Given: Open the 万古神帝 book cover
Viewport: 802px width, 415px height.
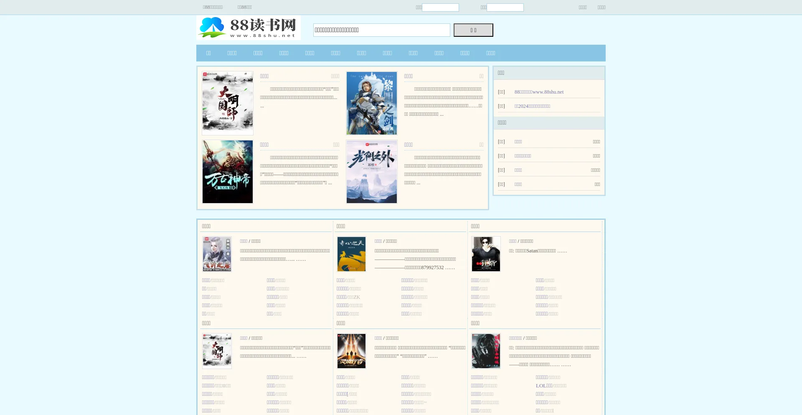Looking at the screenshot, I should coord(227,171).
